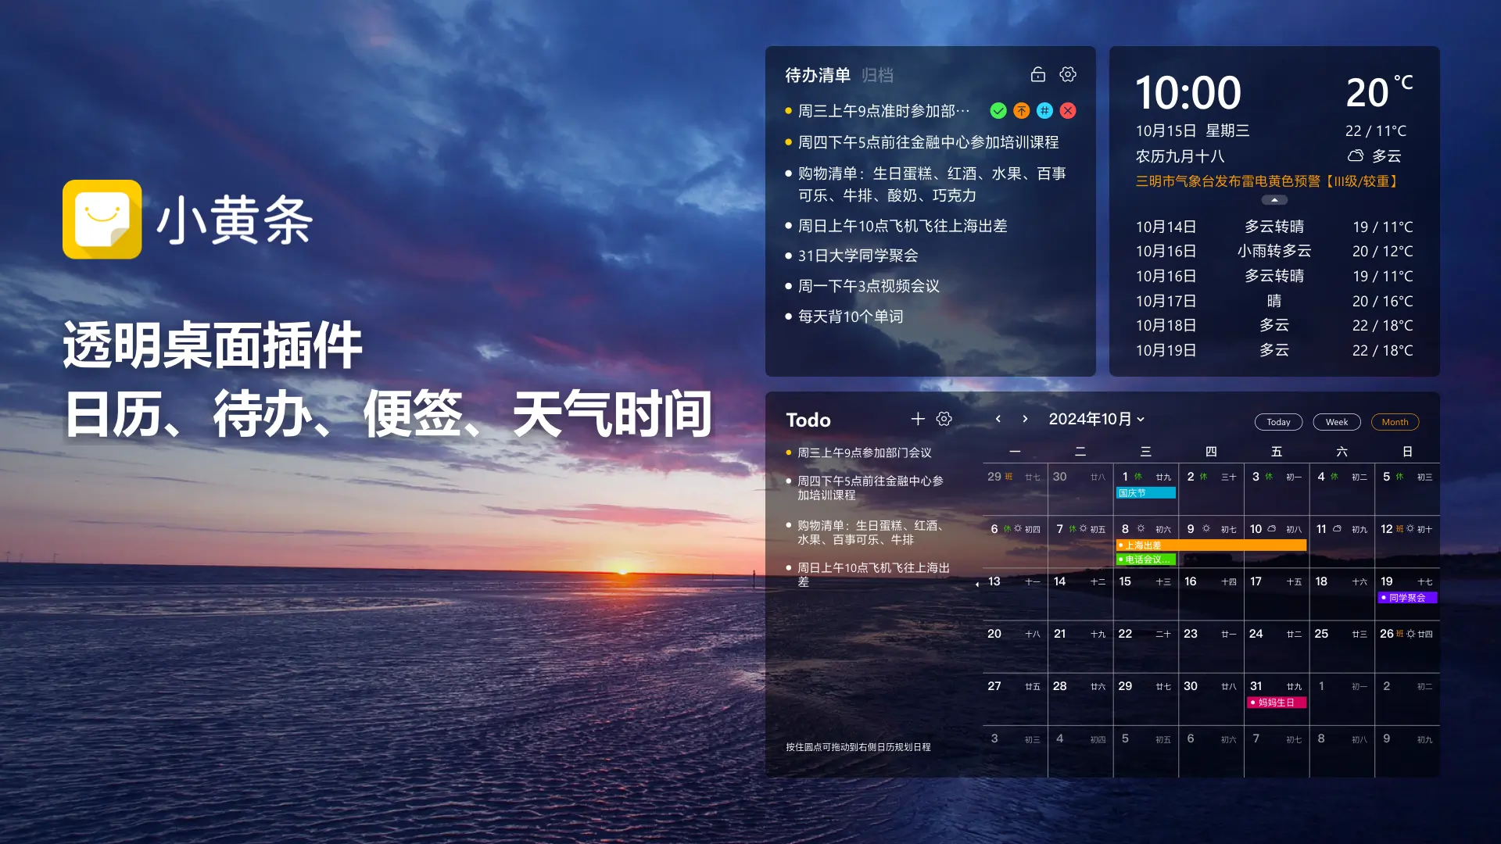Open settings for the 待办清单 panel
This screenshot has height=844, width=1501.
[1067, 74]
